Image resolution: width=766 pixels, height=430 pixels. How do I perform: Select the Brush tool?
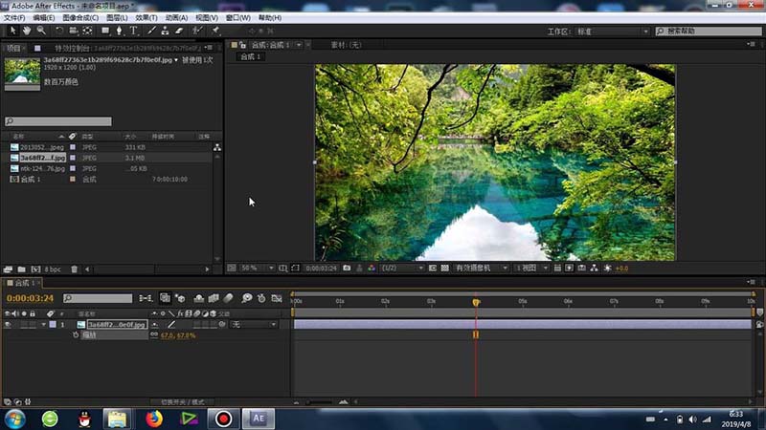click(151, 31)
